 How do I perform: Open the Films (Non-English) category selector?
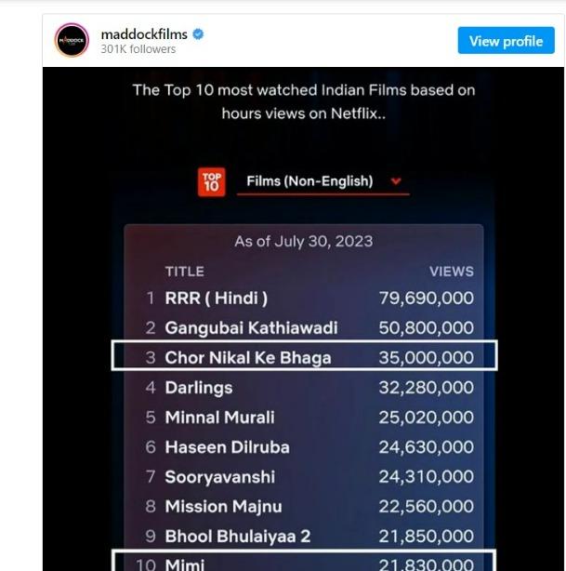[323, 181]
